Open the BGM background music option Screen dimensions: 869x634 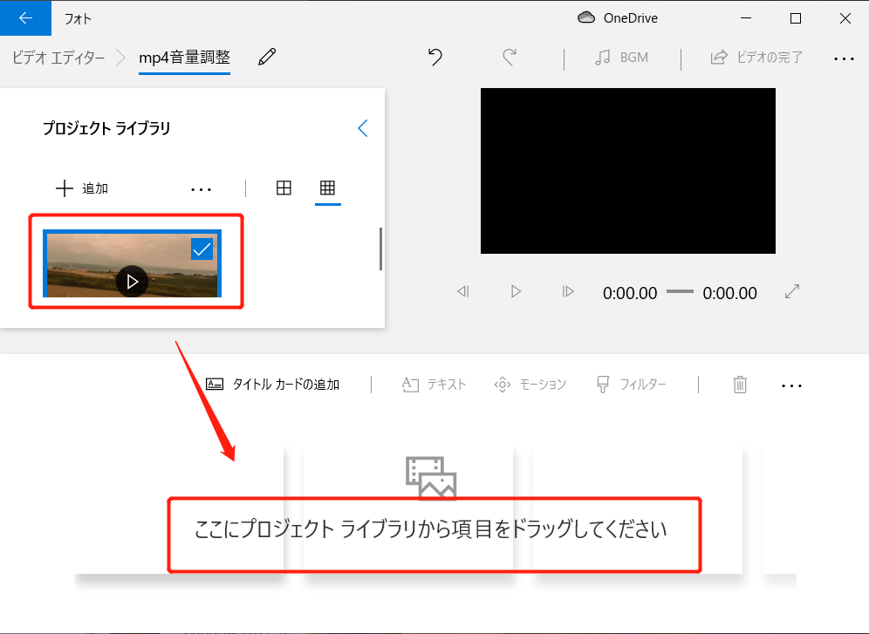[621, 58]
